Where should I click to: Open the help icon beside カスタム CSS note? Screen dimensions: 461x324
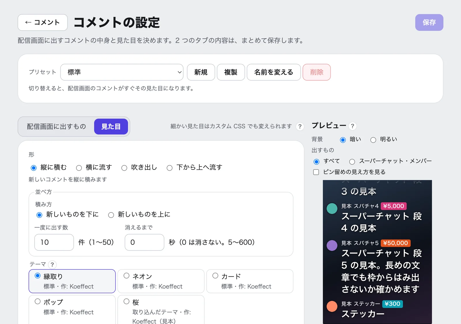coord(300,127)
